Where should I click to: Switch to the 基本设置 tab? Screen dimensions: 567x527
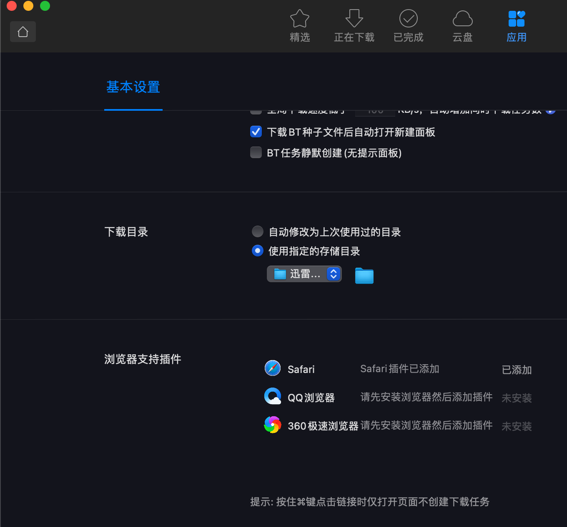coord(133,87)
